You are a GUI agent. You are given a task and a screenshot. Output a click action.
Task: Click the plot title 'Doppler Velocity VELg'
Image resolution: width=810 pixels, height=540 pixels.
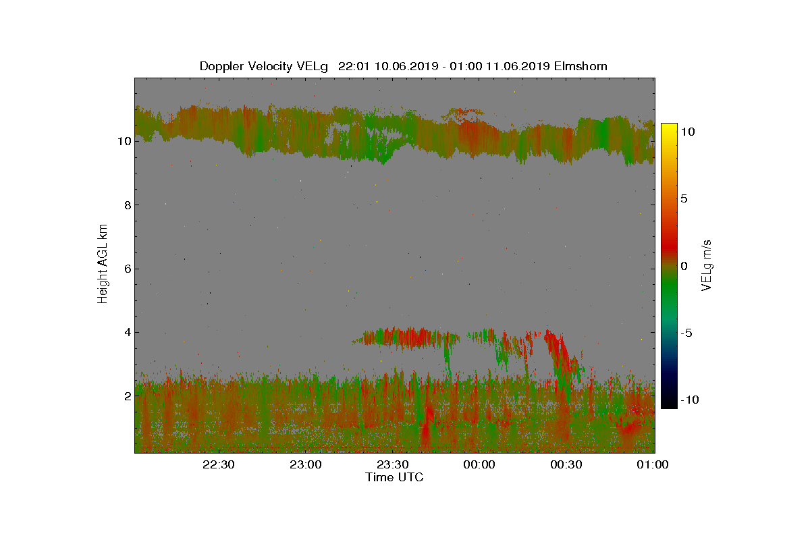tap(264, 66)
